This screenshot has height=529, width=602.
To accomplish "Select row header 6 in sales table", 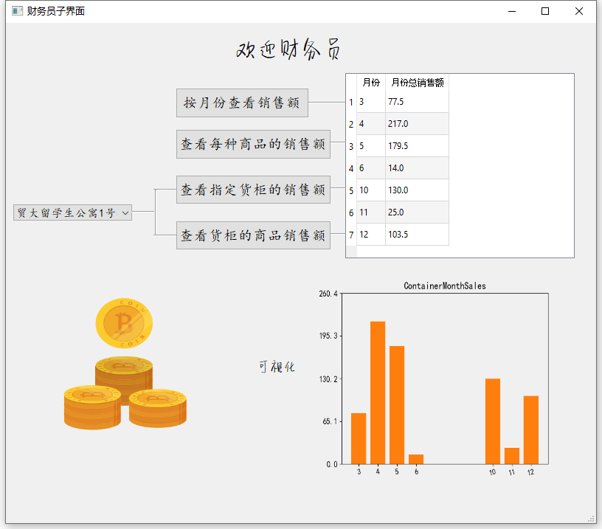I will pos(351,212).
